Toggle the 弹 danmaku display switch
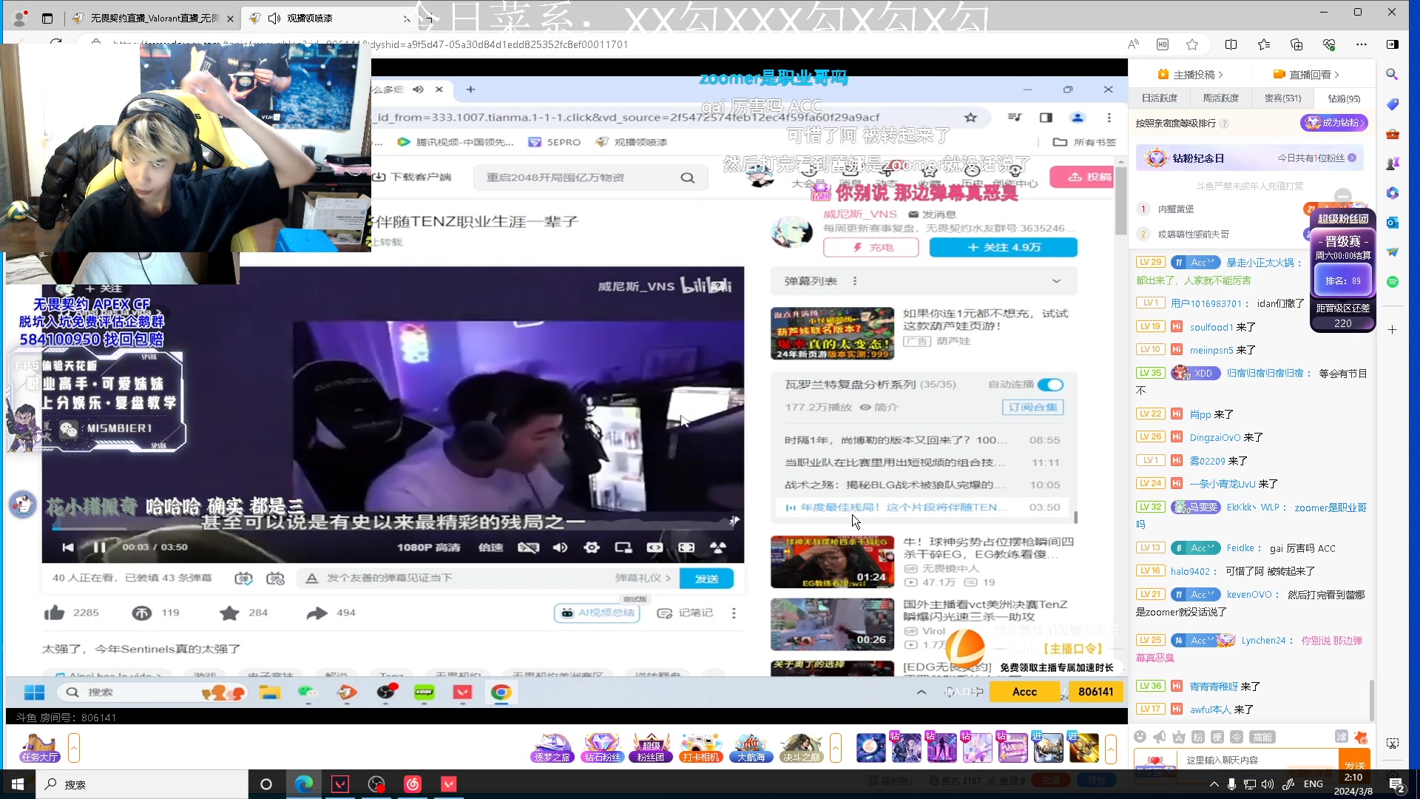The width and height of the screenshot is (1420, 799). [243, 579]
